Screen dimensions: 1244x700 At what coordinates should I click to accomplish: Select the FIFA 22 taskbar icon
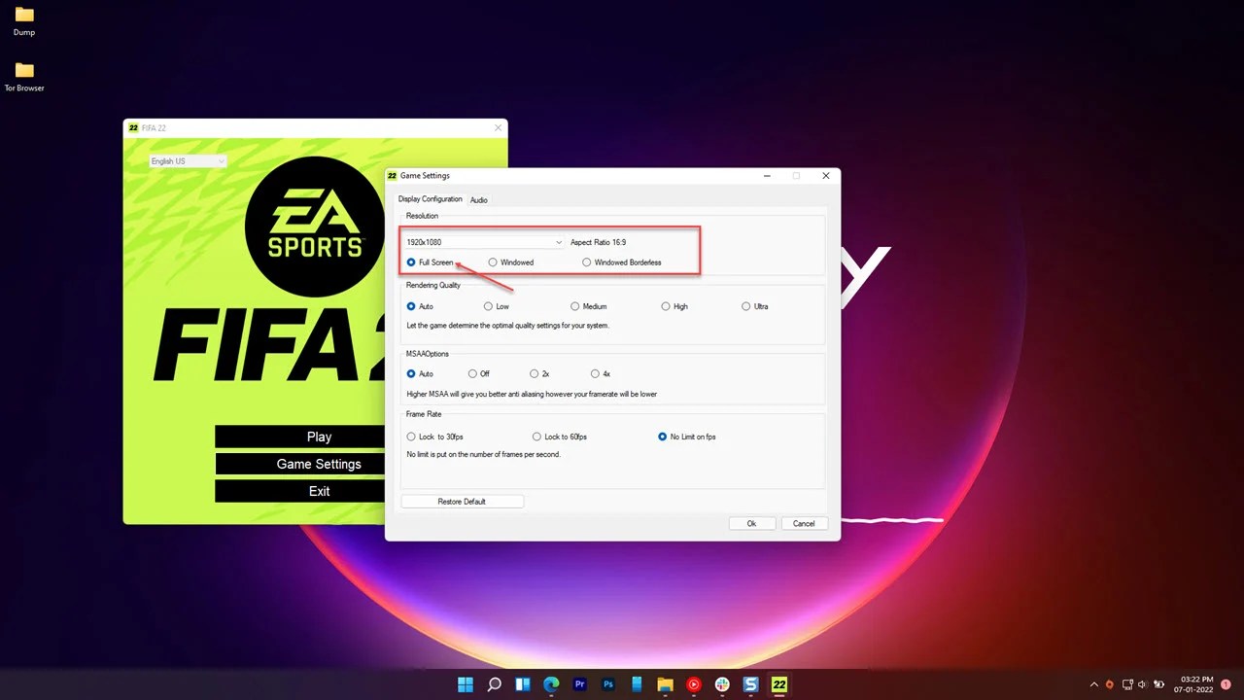[778, 684]
